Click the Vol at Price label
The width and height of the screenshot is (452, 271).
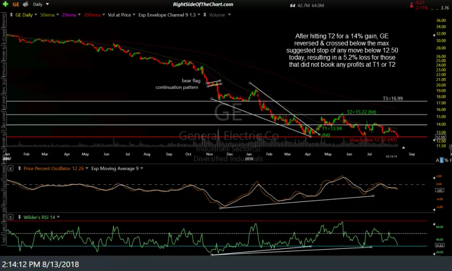(119, 15)
